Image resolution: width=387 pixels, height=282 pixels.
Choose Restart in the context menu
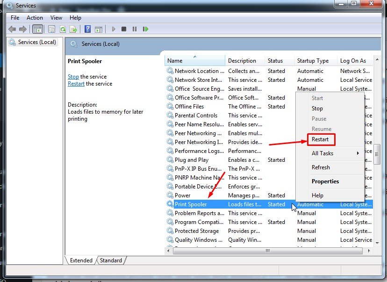[320, 139]
